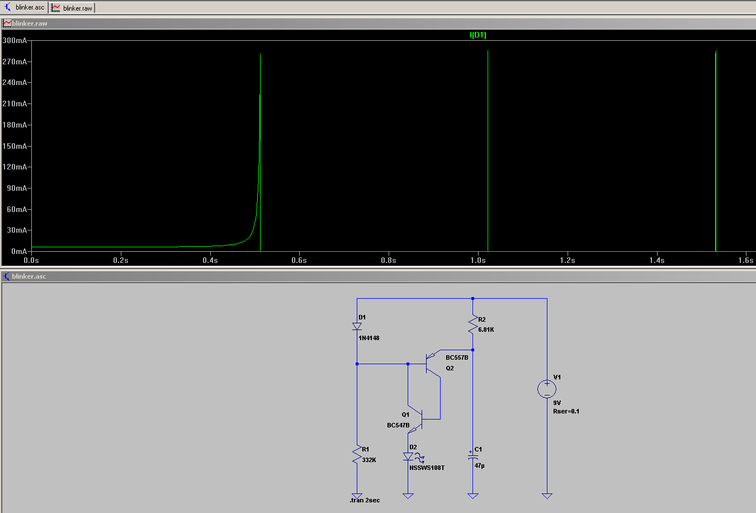Image resolution: width=756 pixels, height=513 pixels.
Task: Select the Q1 transistor symbol
Action: point(416,419)
